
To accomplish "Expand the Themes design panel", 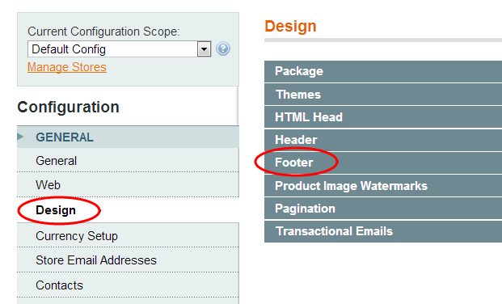I will 383,95.
